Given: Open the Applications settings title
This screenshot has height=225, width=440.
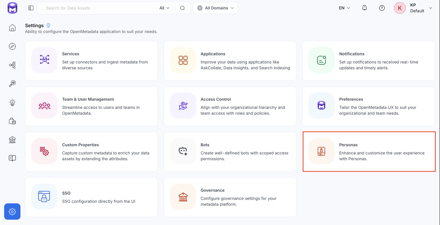Looking at the screenshot, I should [x=213, y=54].
